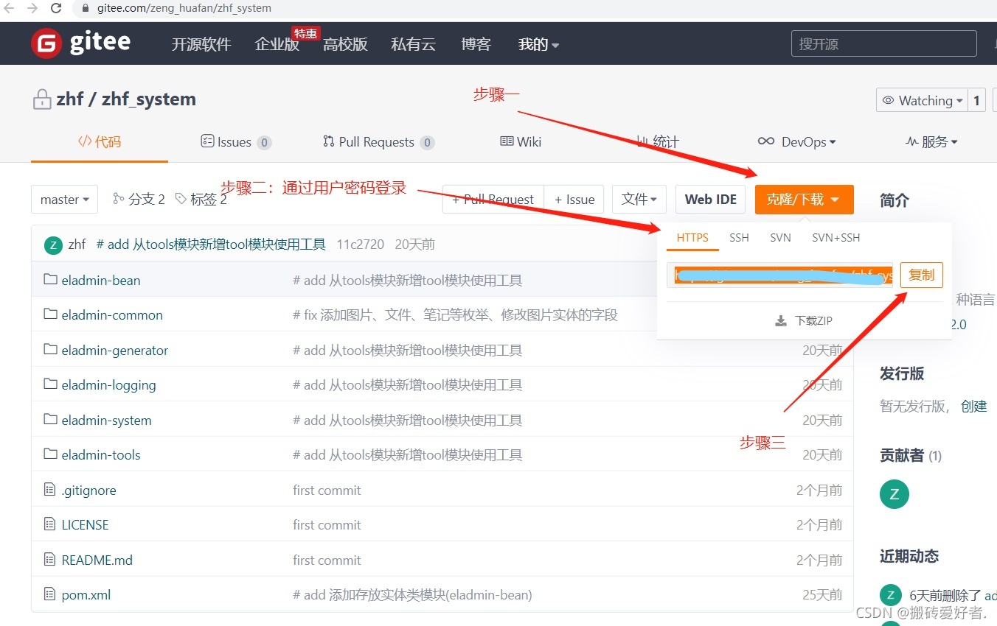The height and width of the screenshot is (626, 997).
Task: Open the README.md file
Action: pos(97,560)
